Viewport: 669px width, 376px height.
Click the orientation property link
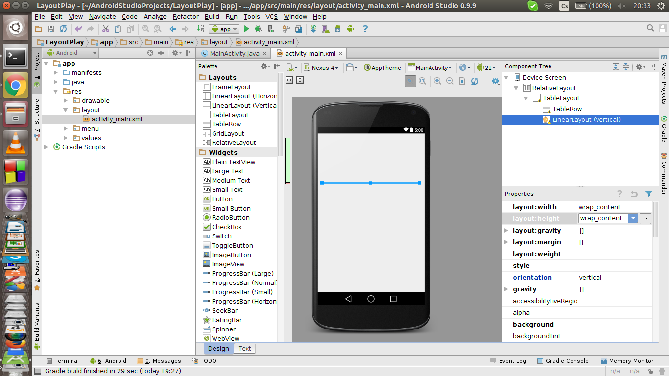pos(532,277)
